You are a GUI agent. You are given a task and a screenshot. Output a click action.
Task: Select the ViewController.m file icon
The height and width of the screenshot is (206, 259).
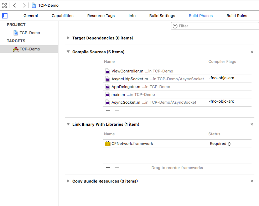click(x=108, y=71)
